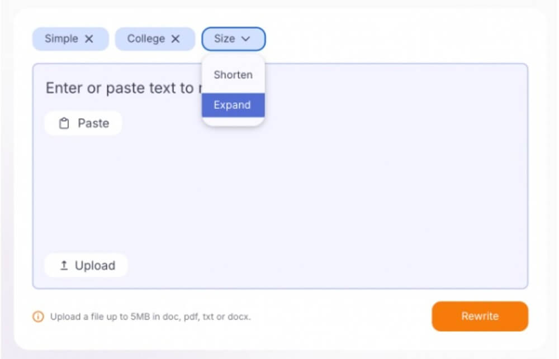
Task: Click the Upload button label
Action: pyautogui.click(x=95, y=266)
